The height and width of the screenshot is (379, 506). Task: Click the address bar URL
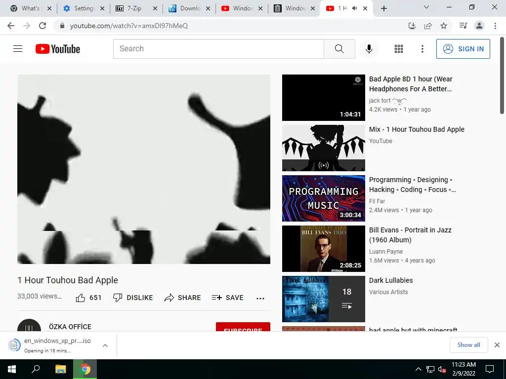pos(129,26)
